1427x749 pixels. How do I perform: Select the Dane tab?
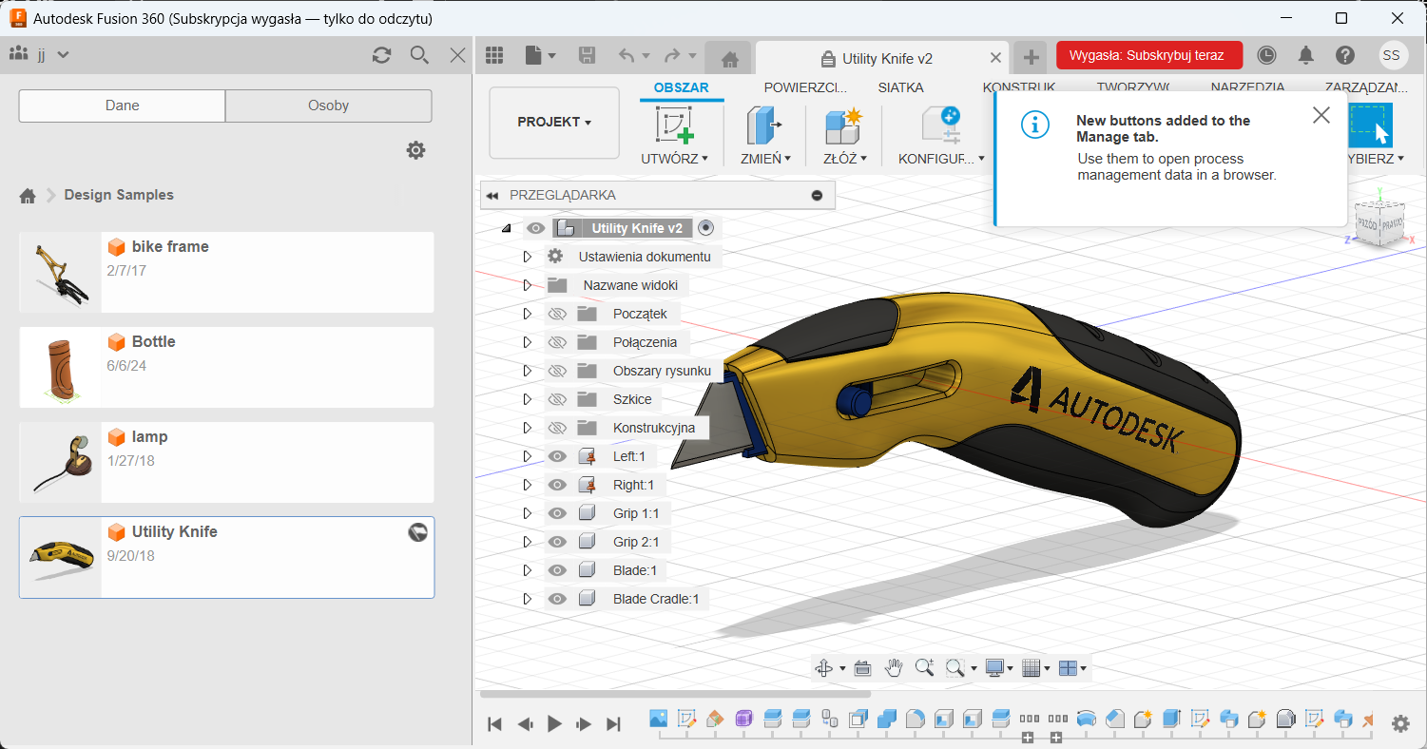tap(122, 106)
